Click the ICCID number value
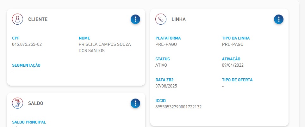Screen dimensions: 305x127 (x=178, y=107)
